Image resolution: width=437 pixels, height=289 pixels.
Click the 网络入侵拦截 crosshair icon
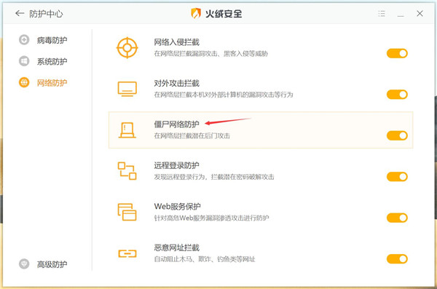[x=127, y=47]
